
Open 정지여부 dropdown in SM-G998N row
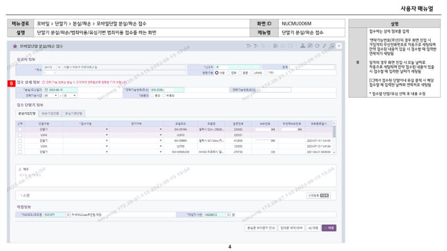point(161,141)
